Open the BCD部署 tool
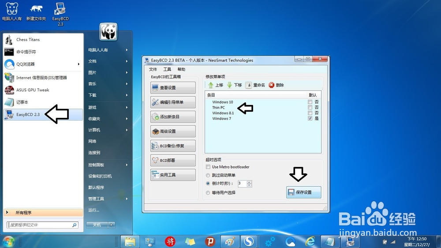 (173, 160)
